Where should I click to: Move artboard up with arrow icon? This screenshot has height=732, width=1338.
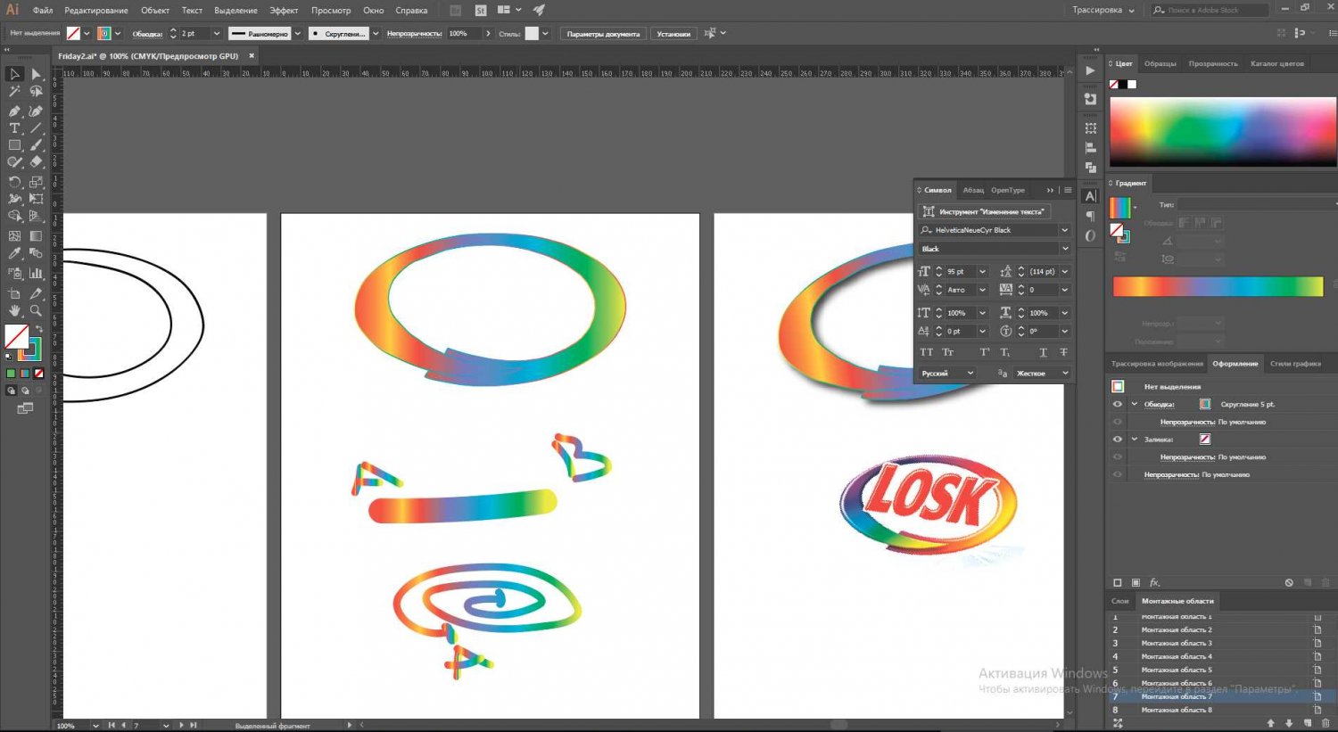pos(1271,723)
